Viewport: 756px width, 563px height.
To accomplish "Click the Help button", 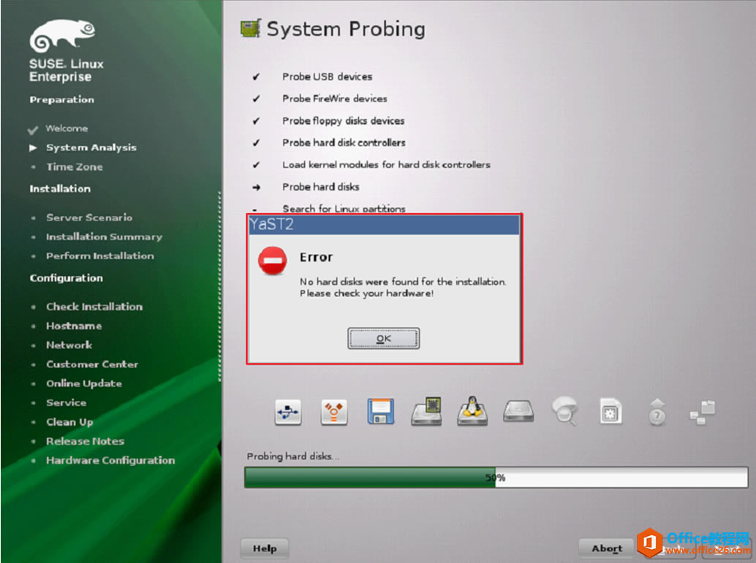I will [x=265, y=548].
